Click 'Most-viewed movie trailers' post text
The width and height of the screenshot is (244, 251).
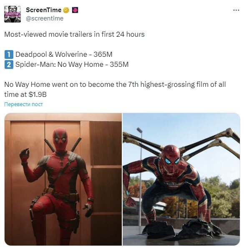74,34
